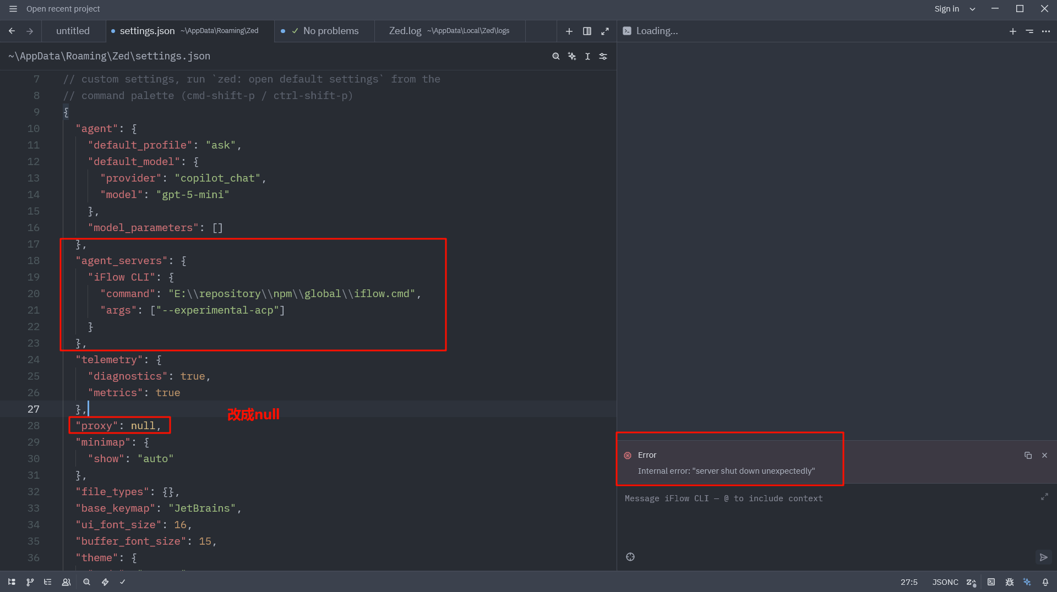Viewport: 1057px width, 592px height.
Task: Open the Sign in dropdown chevron
Action: click(972, 9)
